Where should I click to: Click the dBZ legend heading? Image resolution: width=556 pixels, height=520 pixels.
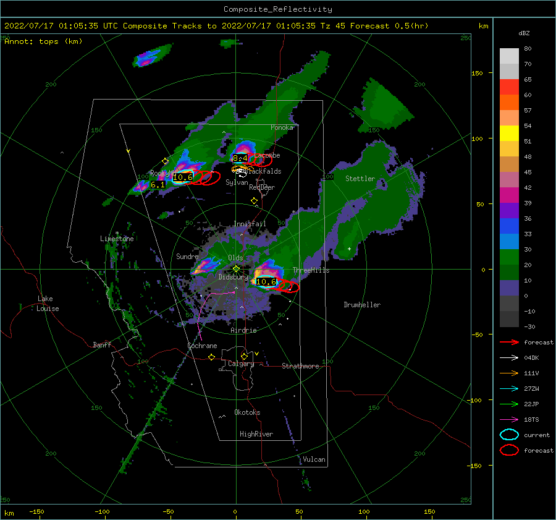pyautogui.click(x=524, y=33)
